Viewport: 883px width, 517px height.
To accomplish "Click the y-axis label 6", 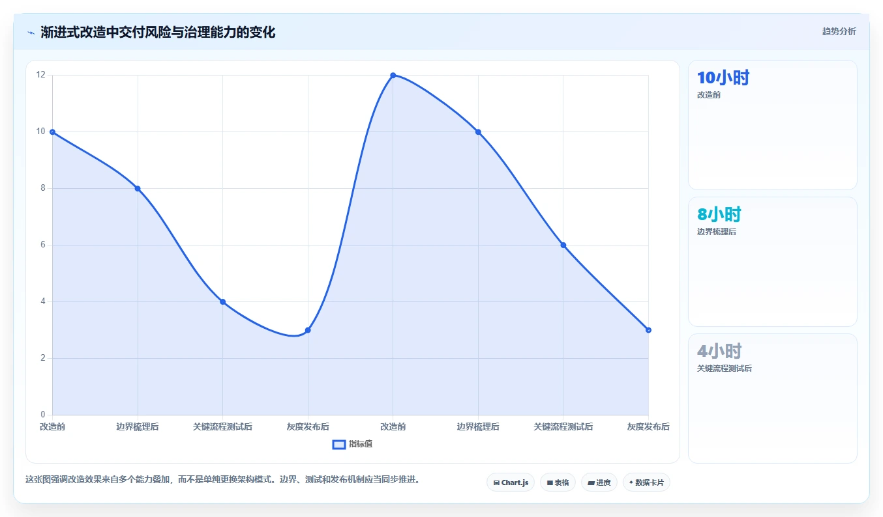I will tap(42, 245).
